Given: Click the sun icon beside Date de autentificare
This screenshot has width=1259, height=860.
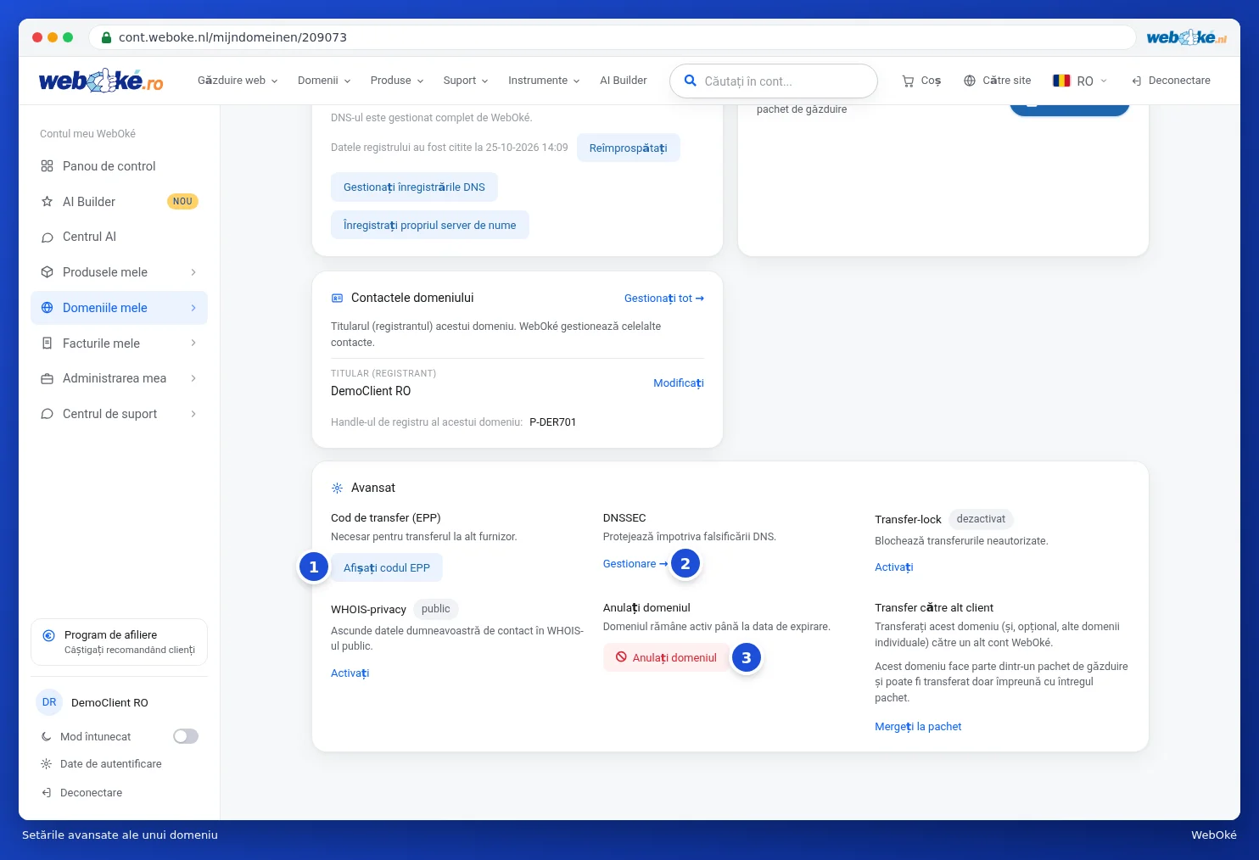Looking at the screenshot, I should (x=47, y=764).
